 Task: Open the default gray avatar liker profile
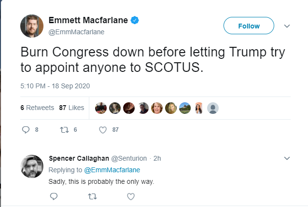[x=213, y=108]
